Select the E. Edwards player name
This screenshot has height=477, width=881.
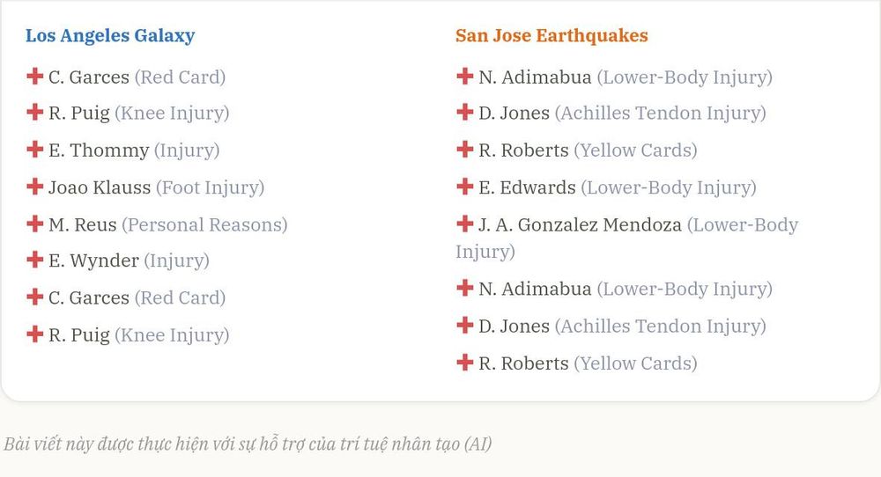[527, 187]
